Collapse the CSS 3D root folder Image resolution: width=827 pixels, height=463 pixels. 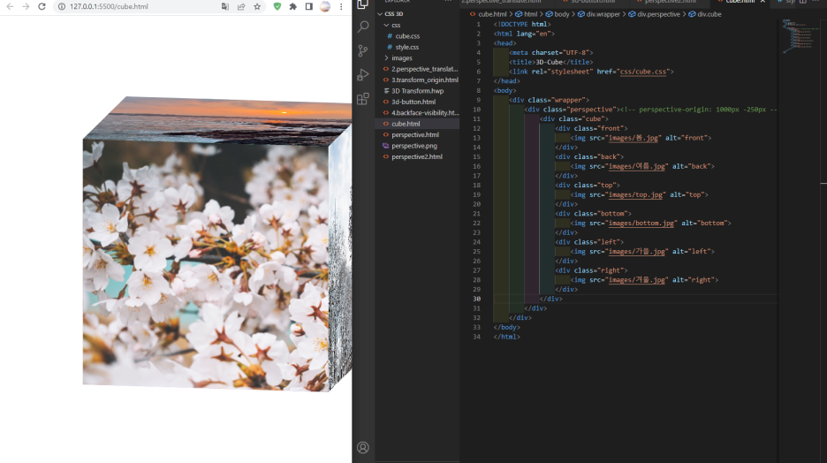pos(380,14)
